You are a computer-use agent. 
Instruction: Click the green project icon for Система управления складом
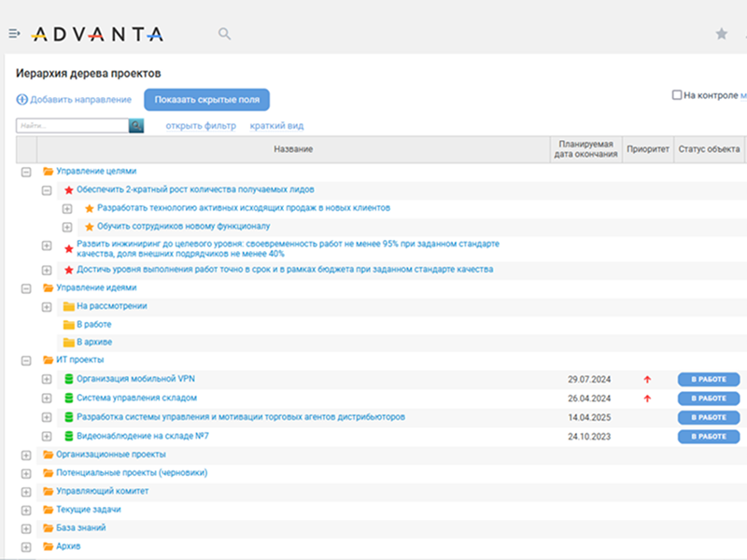[x=68, y=399]
